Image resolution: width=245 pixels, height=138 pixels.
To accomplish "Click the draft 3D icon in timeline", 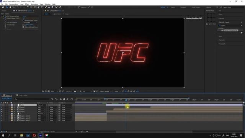I will coord(56,99).
